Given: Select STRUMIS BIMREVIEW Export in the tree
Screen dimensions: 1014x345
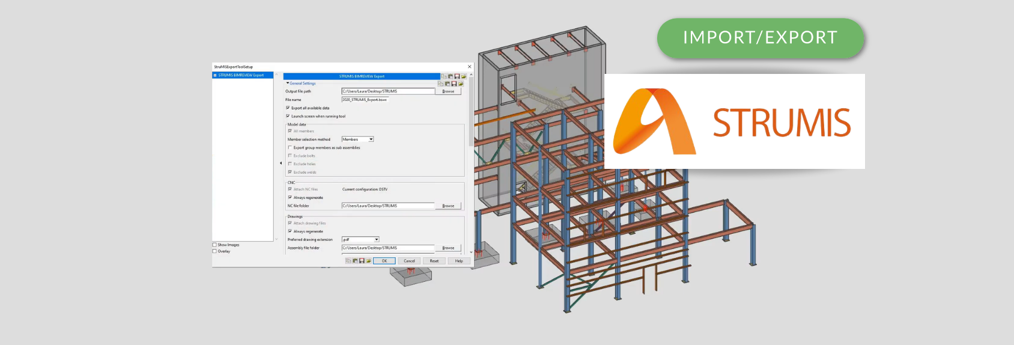Looking at the screenshot, I should (241, 75).
